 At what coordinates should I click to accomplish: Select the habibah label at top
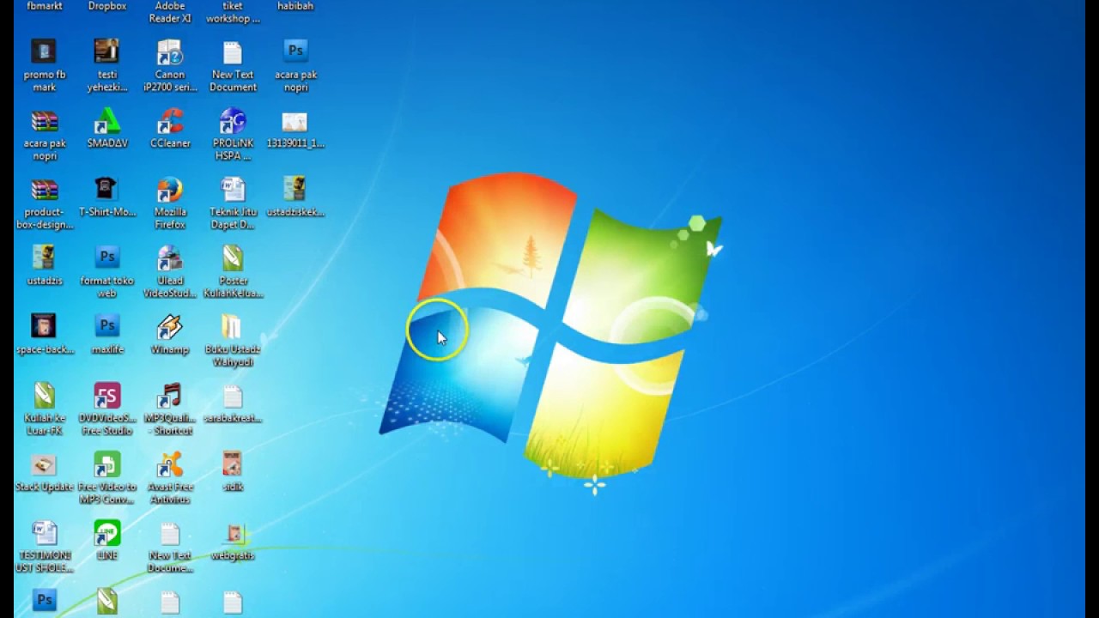pyautogui.click(x=295, y=6)
